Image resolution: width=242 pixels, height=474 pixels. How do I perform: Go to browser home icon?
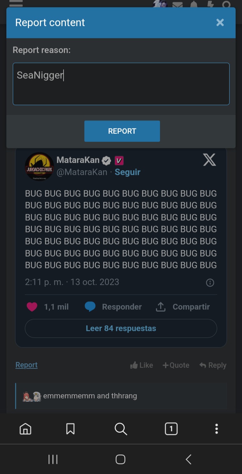26,429
